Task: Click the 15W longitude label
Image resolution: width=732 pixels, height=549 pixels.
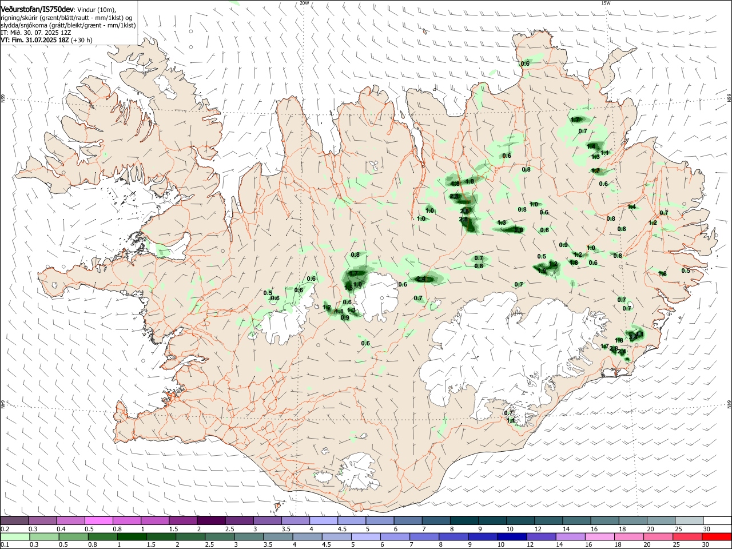Action: coord(606,3)
